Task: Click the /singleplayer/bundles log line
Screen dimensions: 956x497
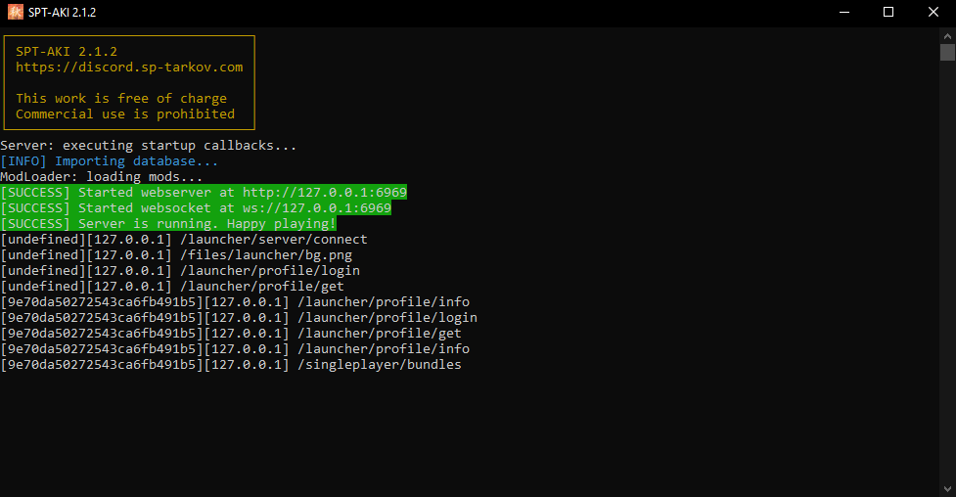Action: 231,364
